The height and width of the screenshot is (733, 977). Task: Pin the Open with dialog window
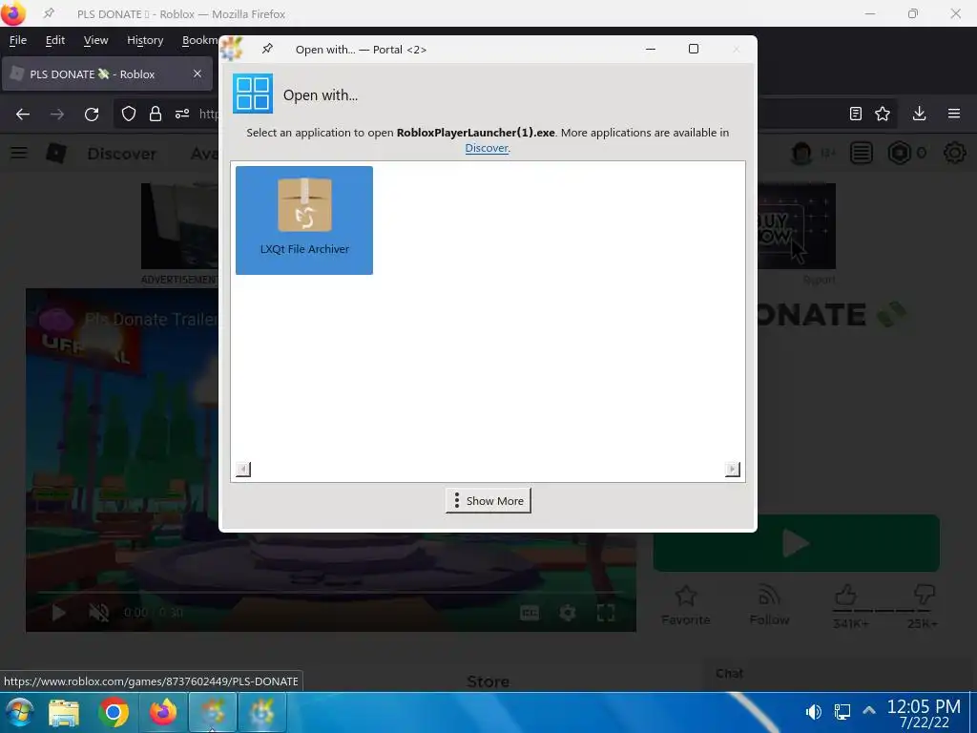coord(267,49)
